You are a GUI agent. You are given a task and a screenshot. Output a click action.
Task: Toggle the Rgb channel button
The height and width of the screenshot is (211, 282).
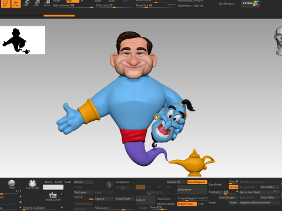point(73,1)
